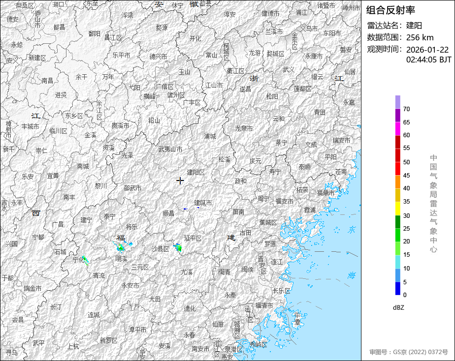Image resolution: width=455 pixels, height=361 pixels.
Task: Click the 南安市 map label
Action: (x=200, y=349)
